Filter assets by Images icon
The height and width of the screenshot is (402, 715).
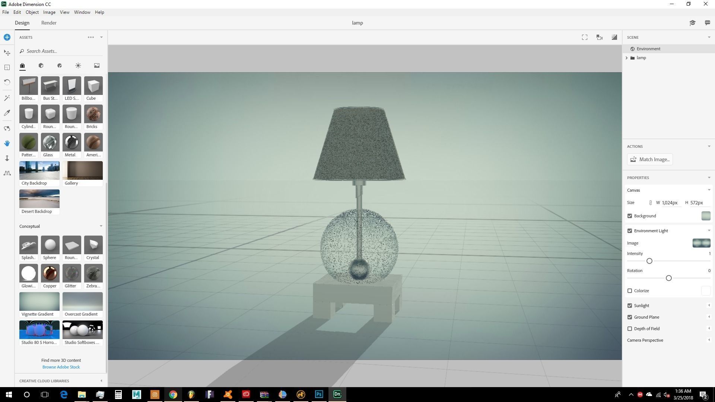point(97,66)
